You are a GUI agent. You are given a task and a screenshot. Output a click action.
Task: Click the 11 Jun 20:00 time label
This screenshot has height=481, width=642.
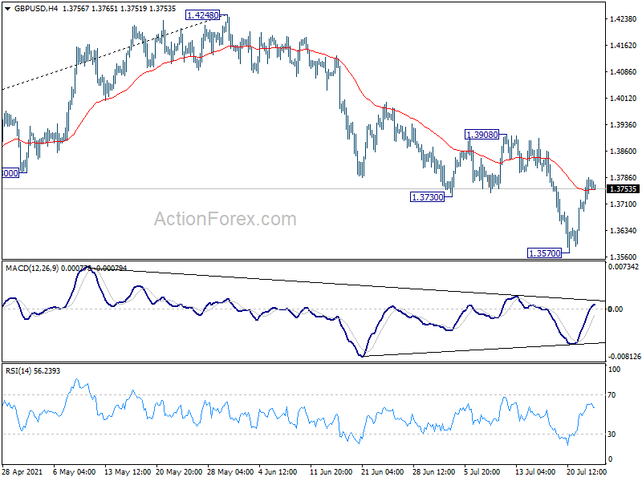pos(331,471)
